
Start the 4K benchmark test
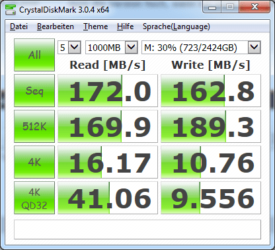[34, 162]
